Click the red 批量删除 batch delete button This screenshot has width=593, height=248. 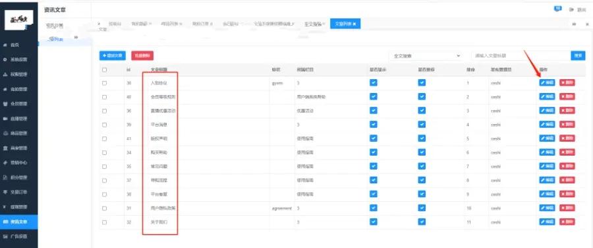click(142, 55)
